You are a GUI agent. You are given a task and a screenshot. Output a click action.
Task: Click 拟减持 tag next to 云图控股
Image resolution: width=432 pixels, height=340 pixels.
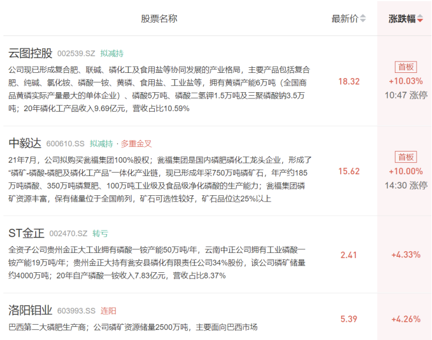(x=112, y=54)
